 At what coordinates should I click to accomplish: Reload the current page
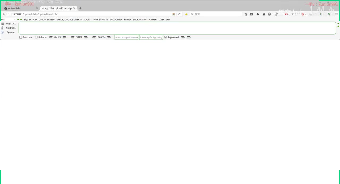(179, 14)
